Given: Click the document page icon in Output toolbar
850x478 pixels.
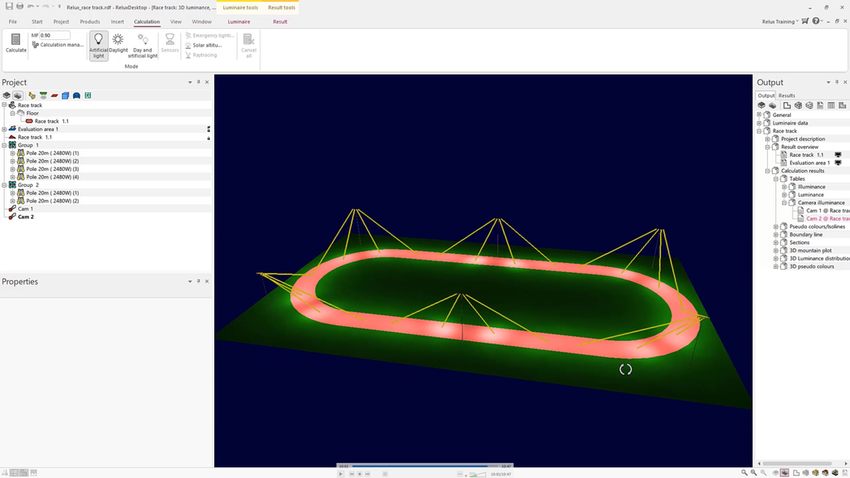Looking at the screenshot, I should coord(819,105).
